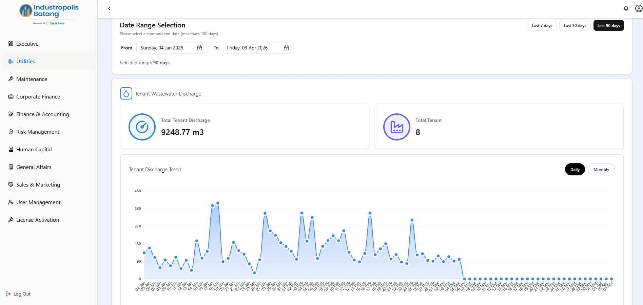Click the Date Range Selection heading

tap(153, 25)
